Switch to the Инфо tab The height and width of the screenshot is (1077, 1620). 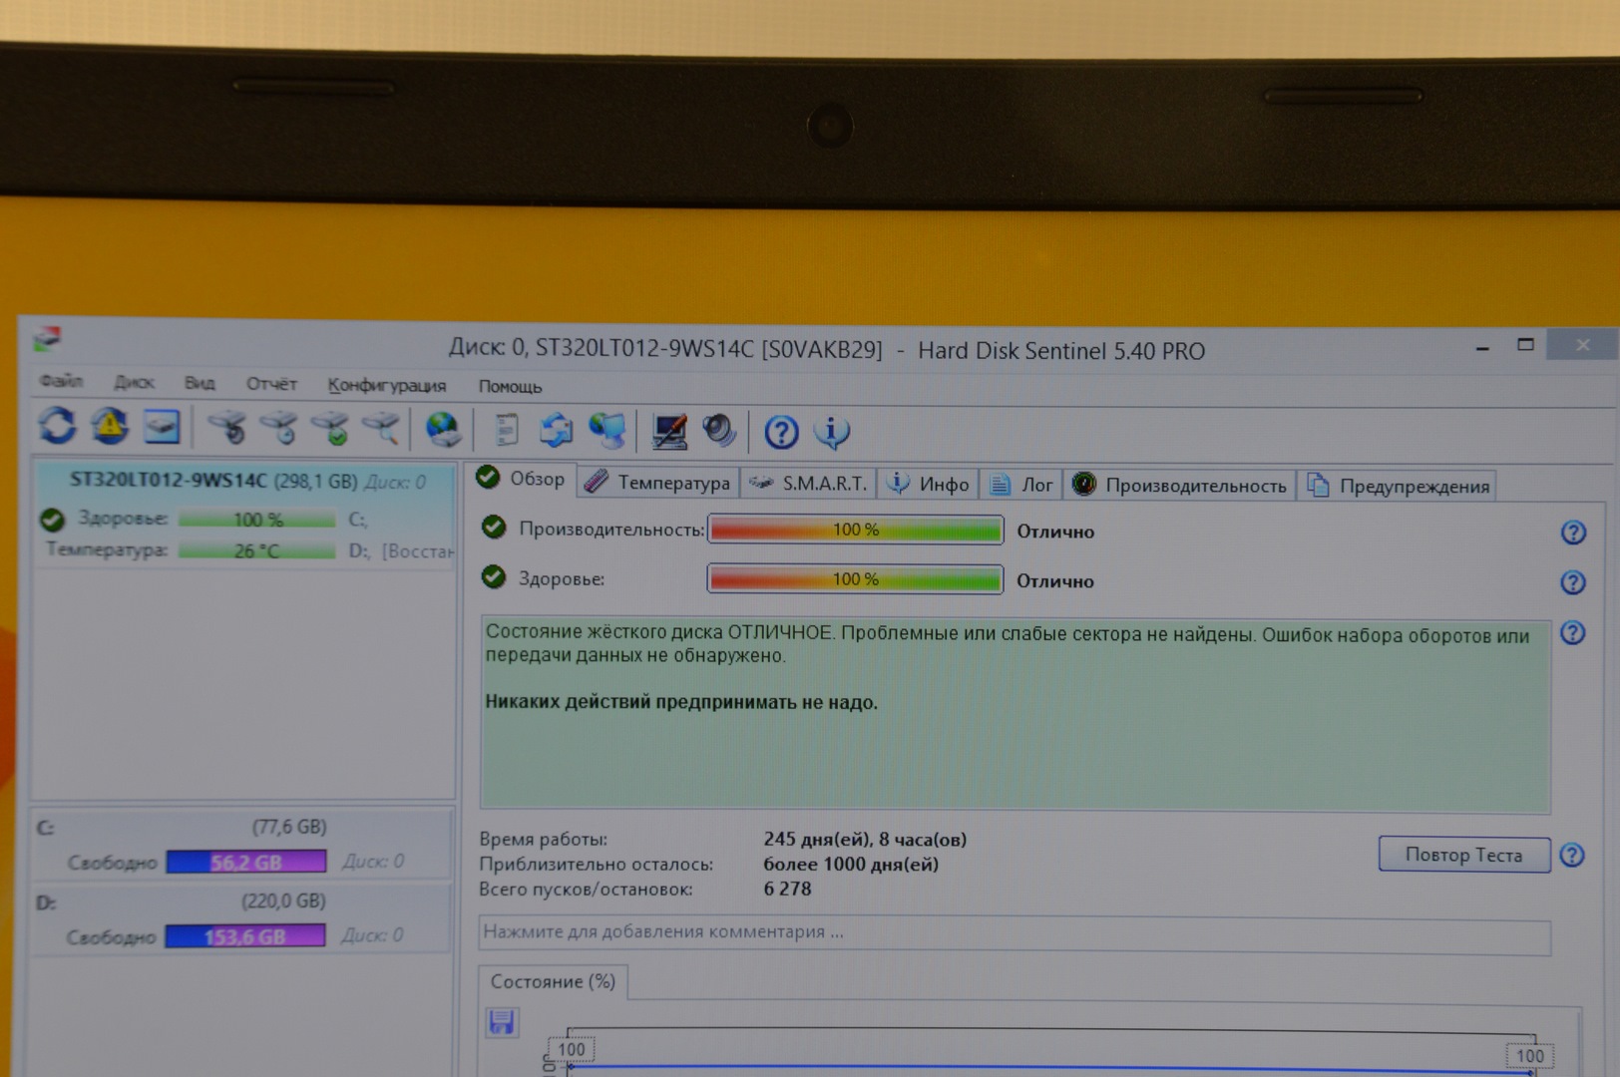929,485
